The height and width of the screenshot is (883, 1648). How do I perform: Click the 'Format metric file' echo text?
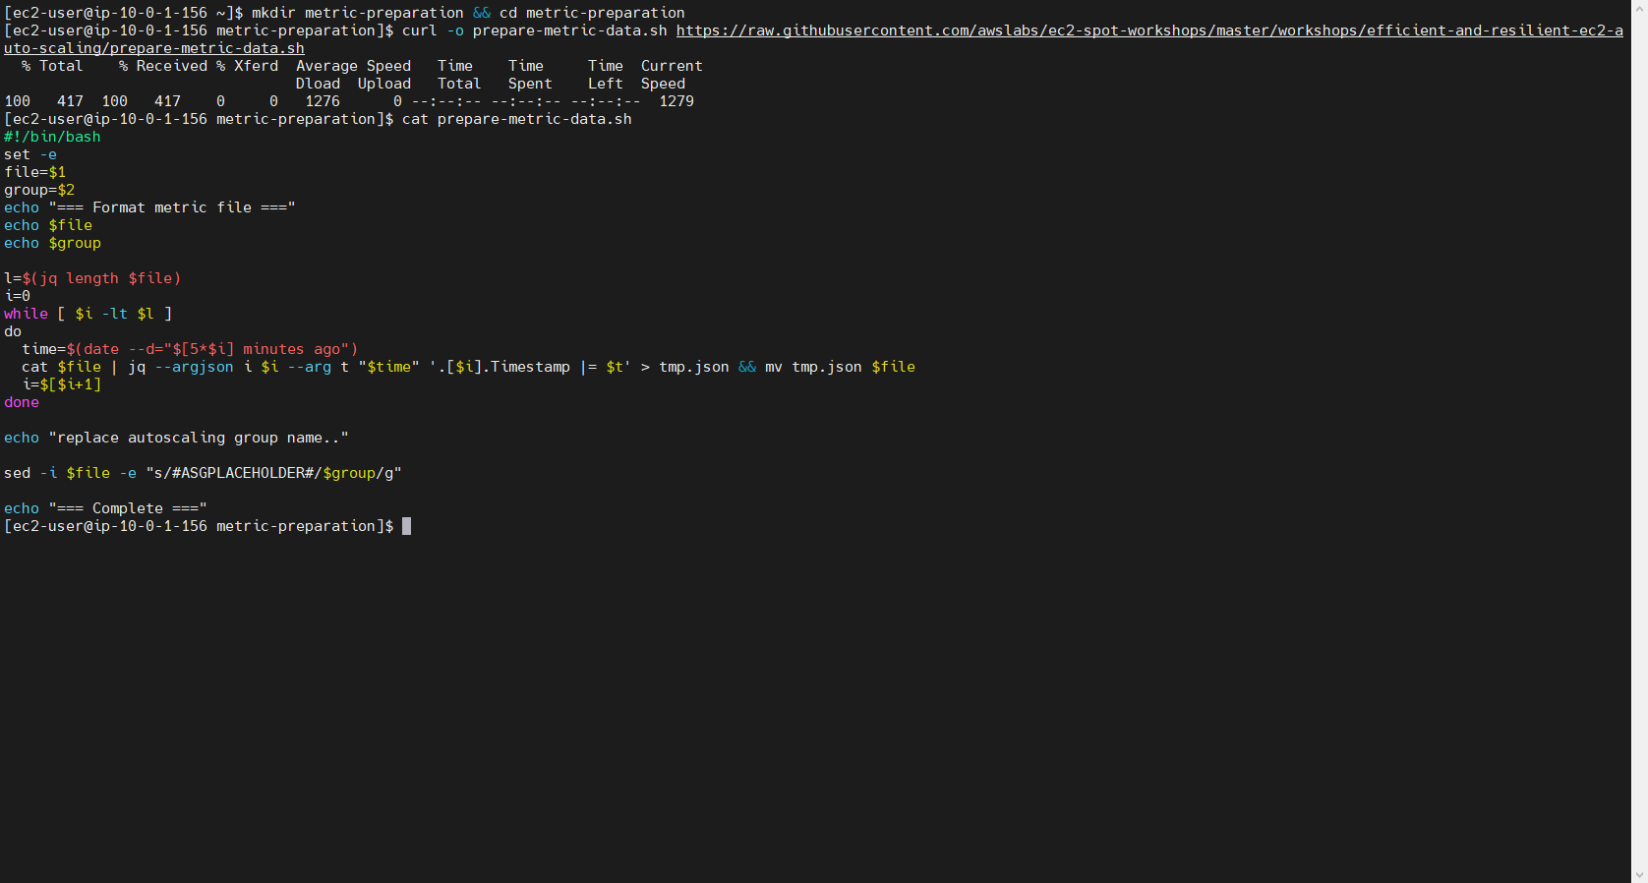pos(172,207)
